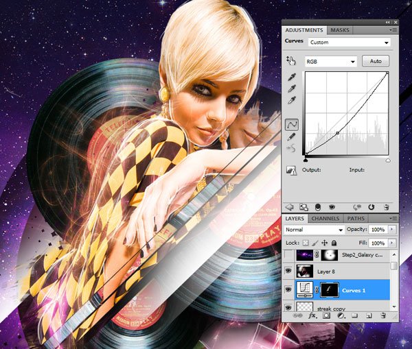Switch to the Masks tab
Screen dimensions: 412x349
coord(340,30)
